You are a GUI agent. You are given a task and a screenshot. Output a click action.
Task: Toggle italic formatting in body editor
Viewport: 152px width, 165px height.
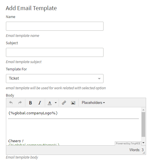point(40,103)
